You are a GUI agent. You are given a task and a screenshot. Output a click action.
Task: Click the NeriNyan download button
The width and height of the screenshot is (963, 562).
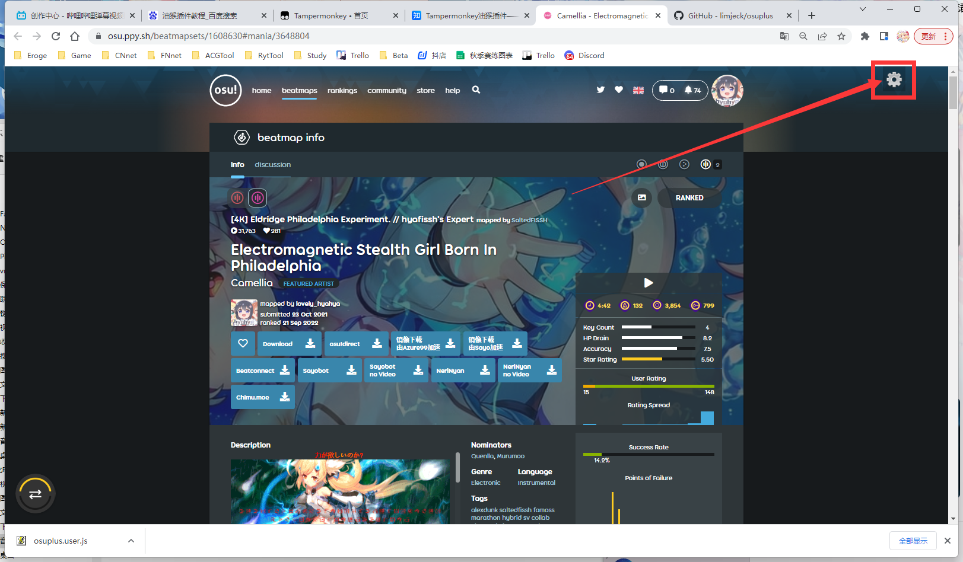463,370
